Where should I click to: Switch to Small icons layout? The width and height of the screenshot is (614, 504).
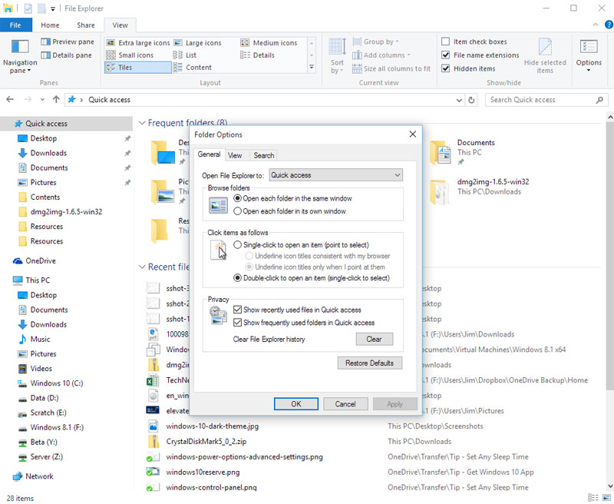click(130, 55)
